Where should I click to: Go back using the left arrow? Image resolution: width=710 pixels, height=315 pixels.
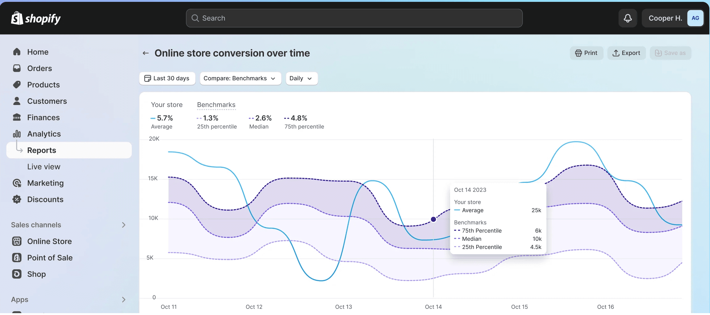coord(146,53)
